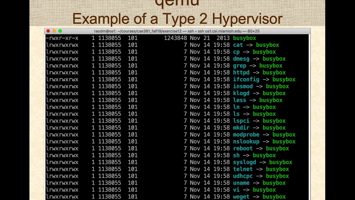Close the terminal window with red button
Viewport: 355px width, 200px height.
coord(48,31)
